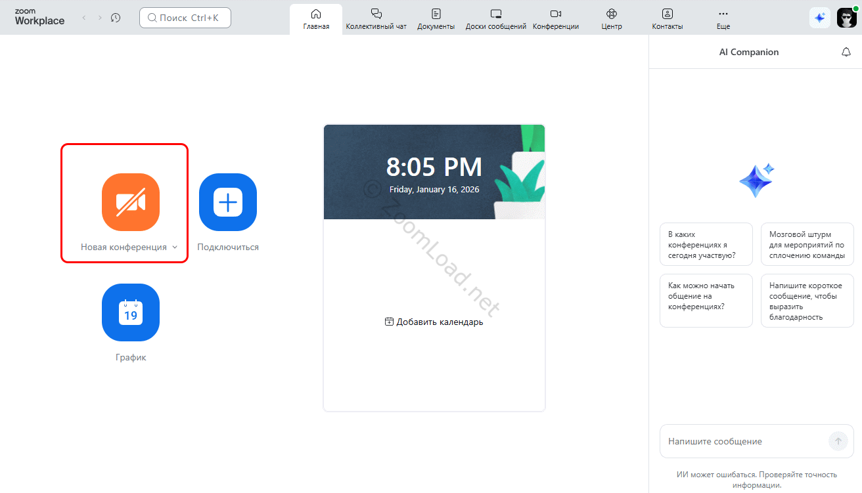The width and height of the screenshot is (862, 493).
Task: Switch to the Конференции tab
Action: [x=556, y=18]
